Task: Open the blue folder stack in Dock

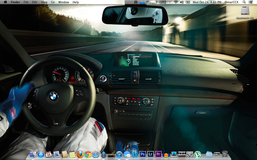Action: coord(209,154)
